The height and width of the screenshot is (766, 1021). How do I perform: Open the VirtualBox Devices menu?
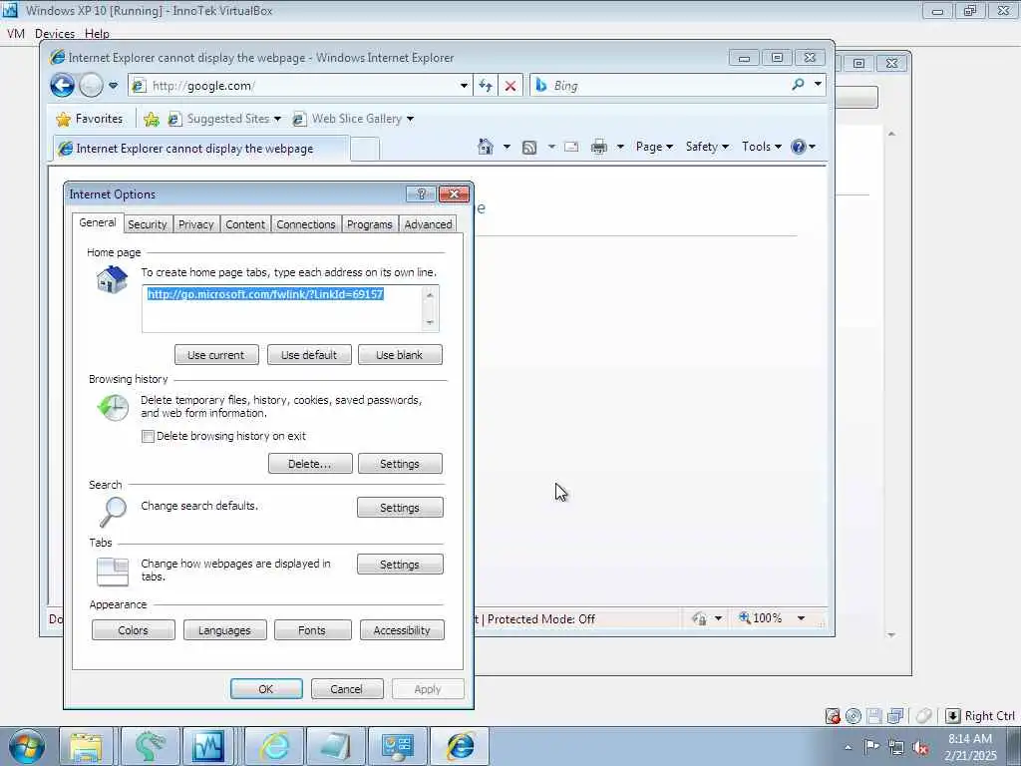tap(55, 33)
